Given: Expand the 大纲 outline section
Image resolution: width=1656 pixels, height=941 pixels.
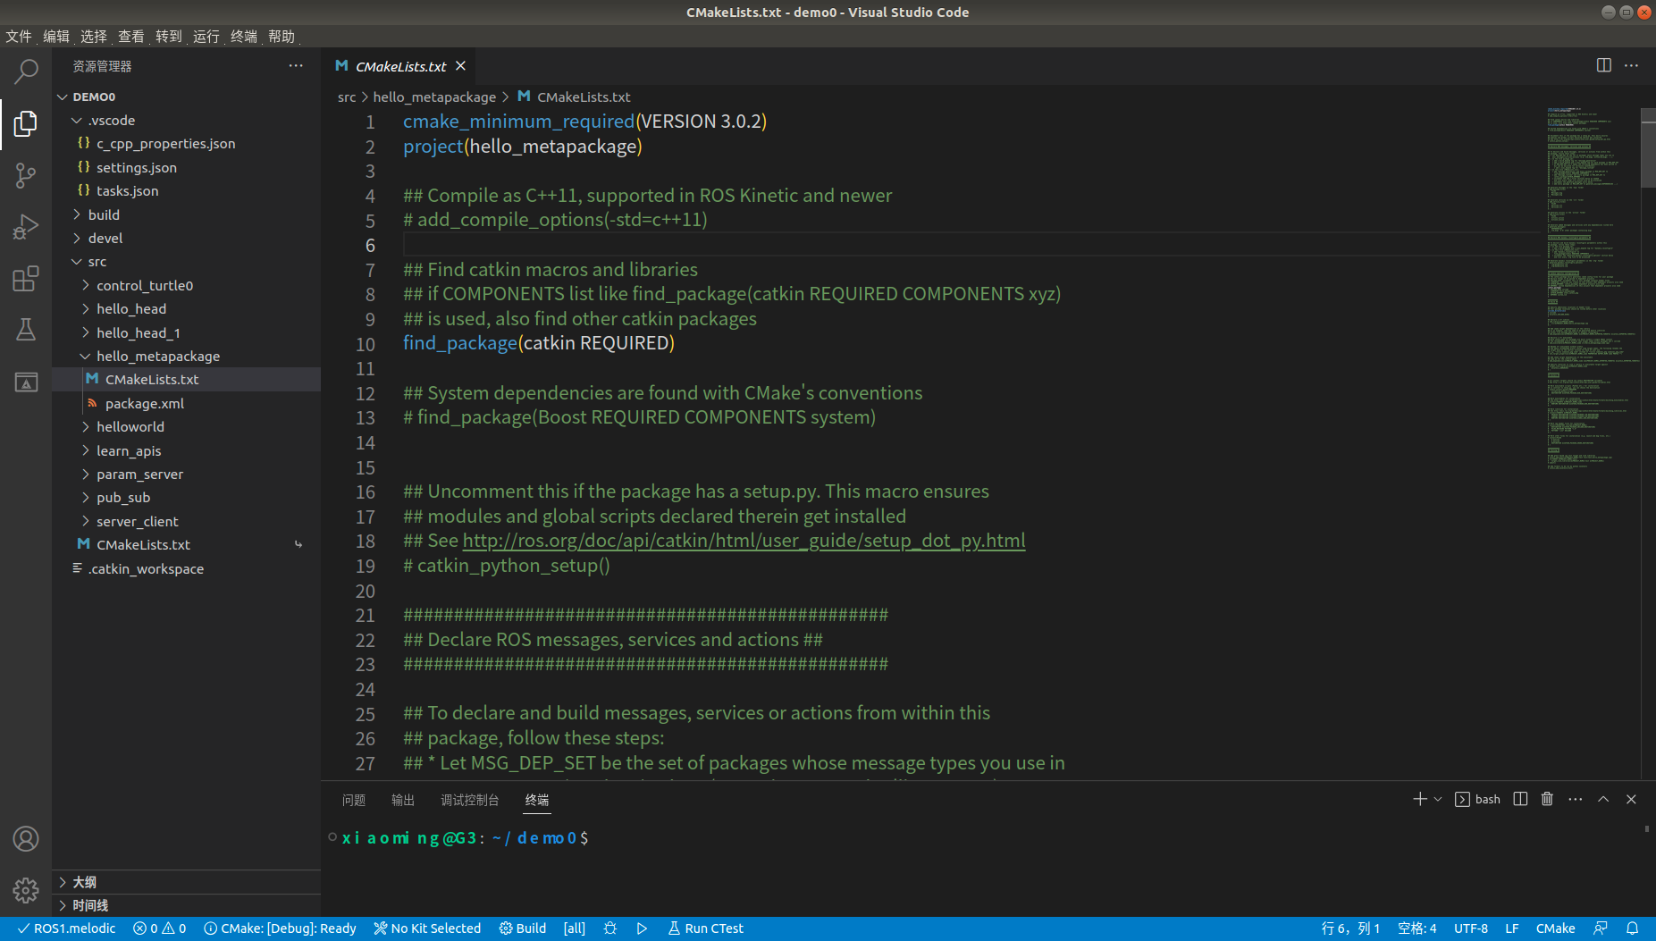Looking at the screenshot, I should click(186, 882).
